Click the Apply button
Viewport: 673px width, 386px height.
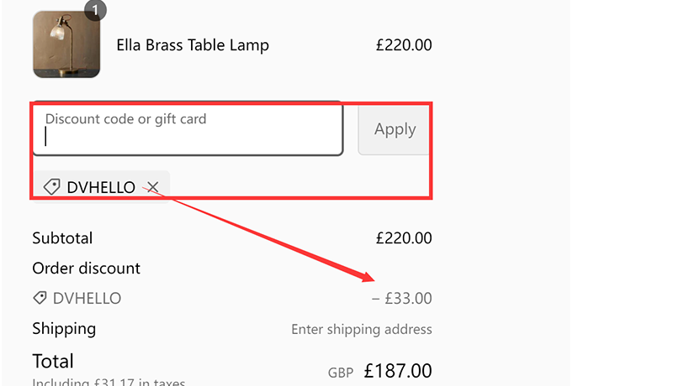click(x=395, y=129)
